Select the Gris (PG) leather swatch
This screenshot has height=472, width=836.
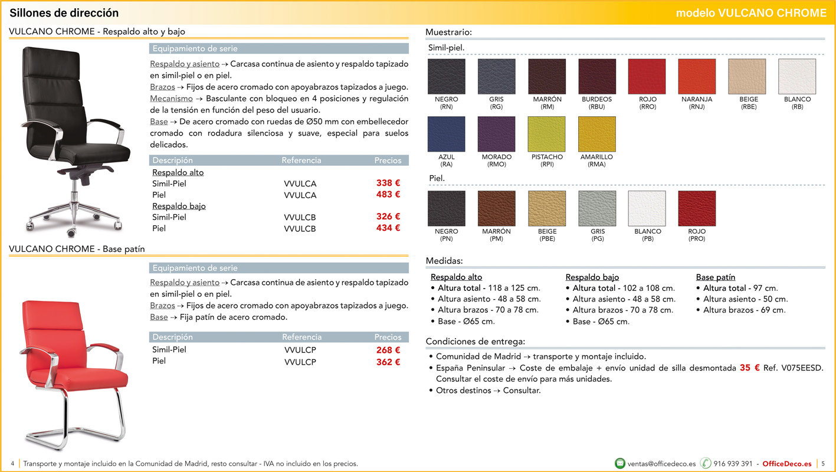[597, 208]
